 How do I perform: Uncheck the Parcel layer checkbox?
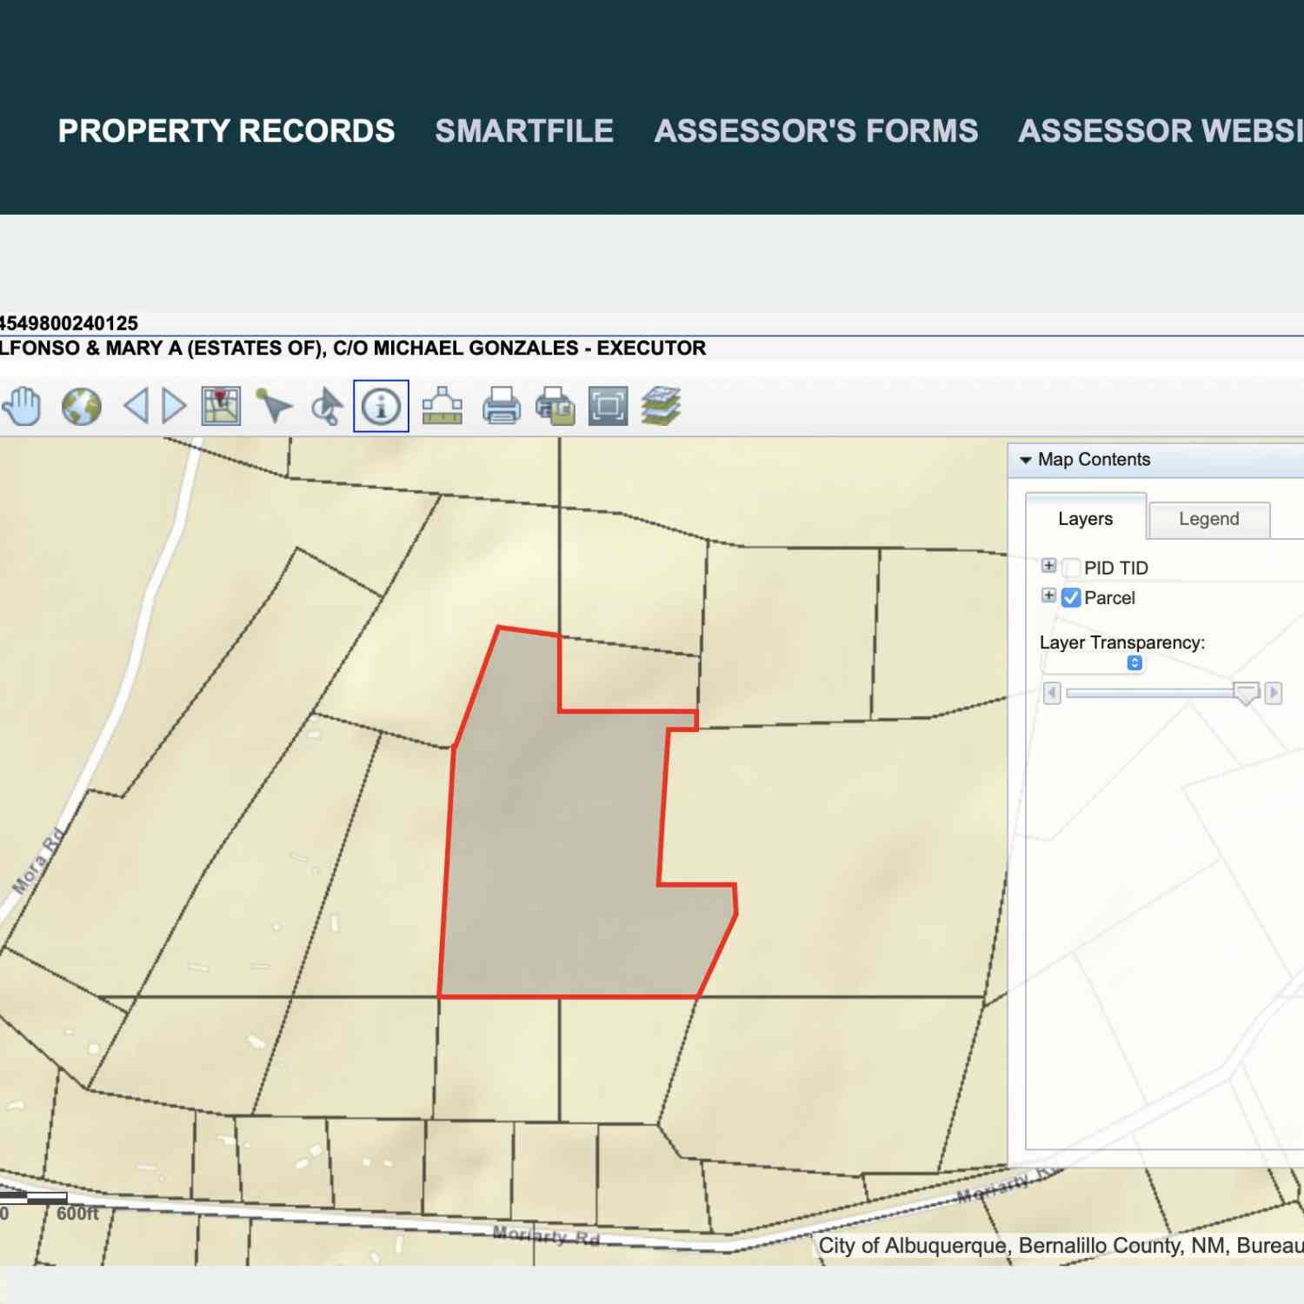coord(1072,598)
